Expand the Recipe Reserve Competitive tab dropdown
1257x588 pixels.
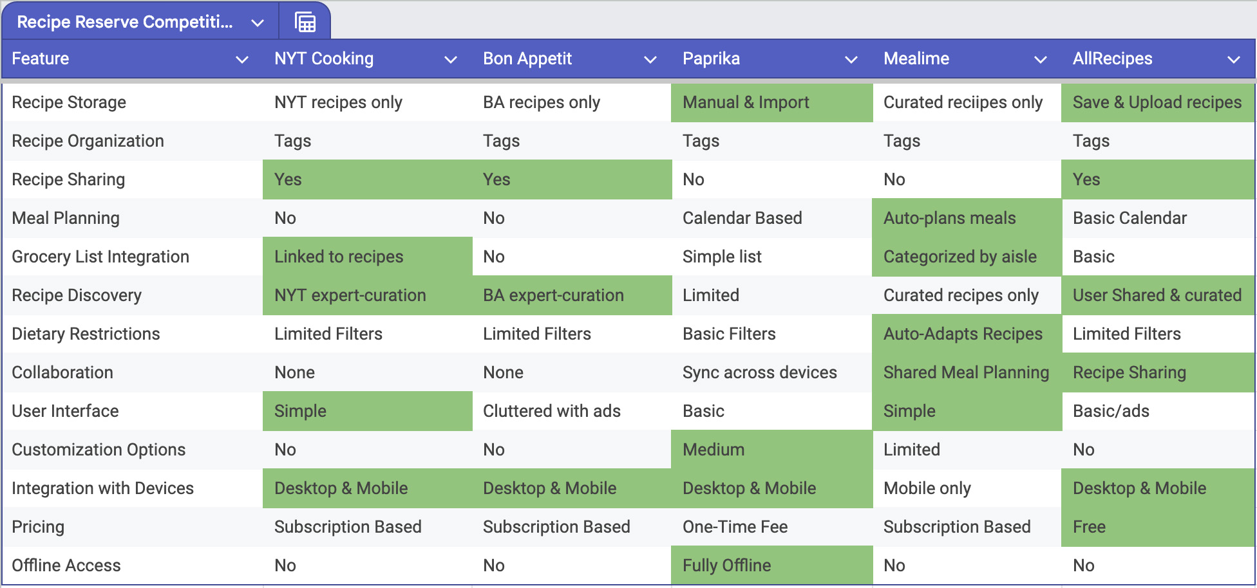coord(258,23)
